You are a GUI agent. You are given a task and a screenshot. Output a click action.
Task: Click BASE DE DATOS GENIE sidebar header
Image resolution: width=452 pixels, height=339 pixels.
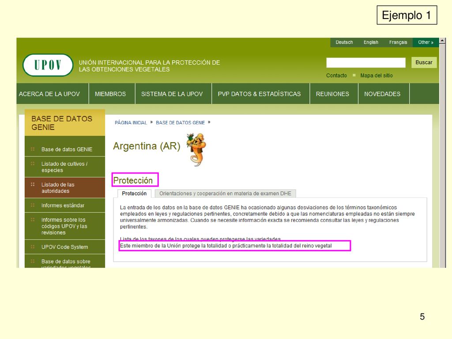tap(65, 123)
